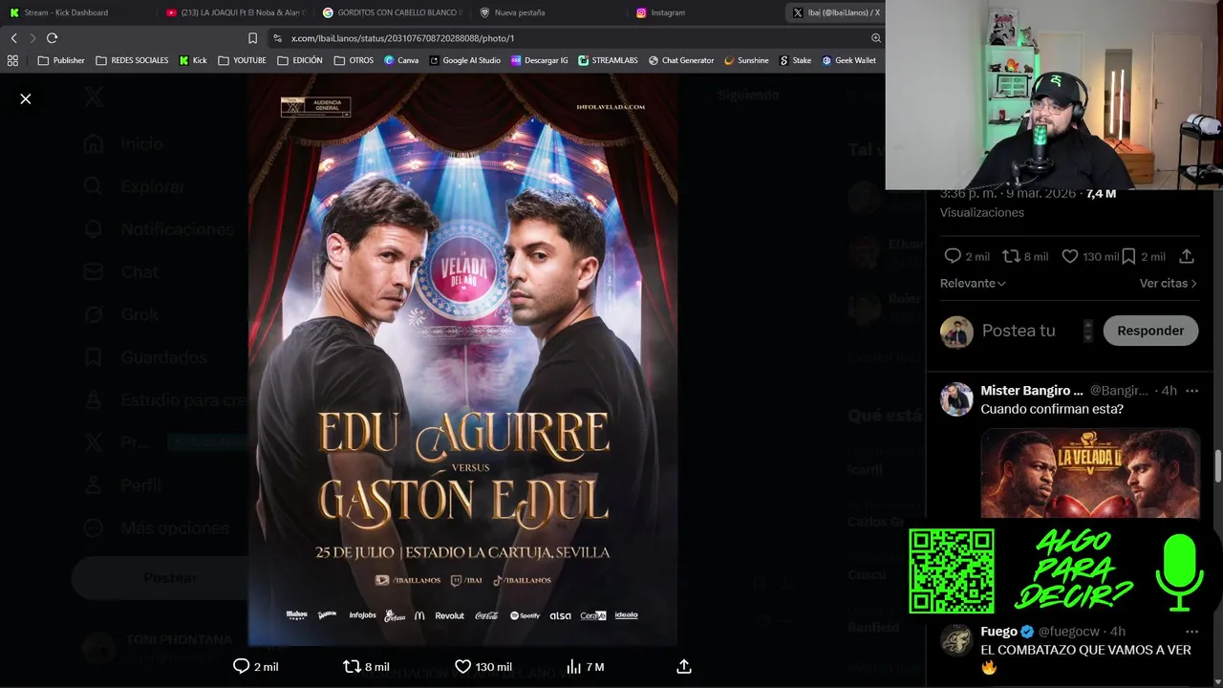
Task: Open the OTROS bookmark folder
Action: (354, 60)
